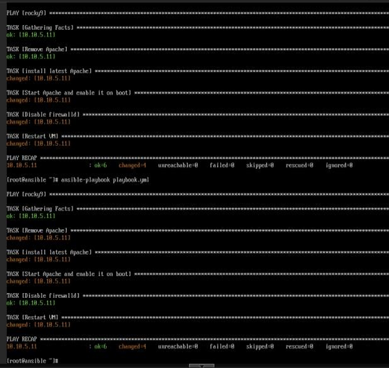Click 'TASK [Start Apache and enable it on boot]' first run
Screen dimensions: 389x368
pos(69,93)
